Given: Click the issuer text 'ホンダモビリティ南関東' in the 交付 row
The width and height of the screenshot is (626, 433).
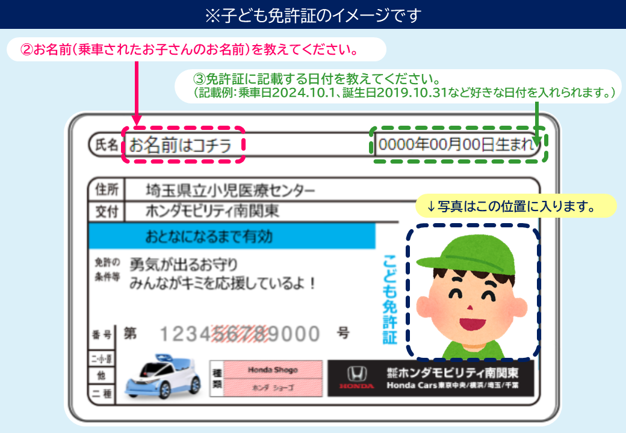Looking at the screenshot, I should (x=212, y=210).
